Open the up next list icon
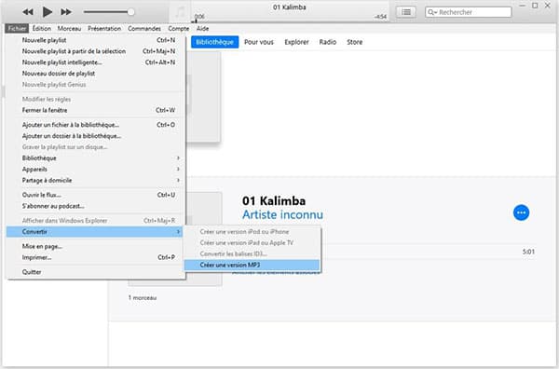Viewport: 559px width, 369px height. pyautogui.click(x=405, y=12)
